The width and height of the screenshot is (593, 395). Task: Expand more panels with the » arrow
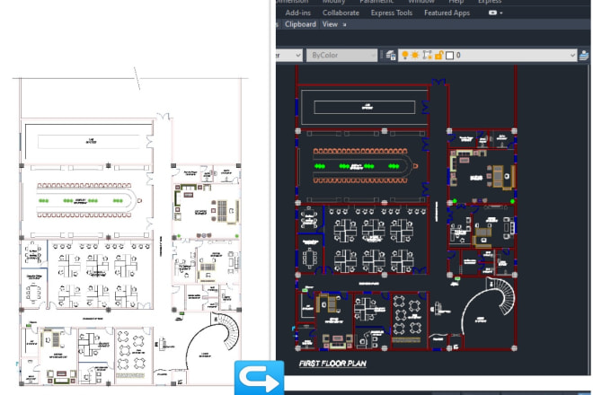tap(344, 24)
